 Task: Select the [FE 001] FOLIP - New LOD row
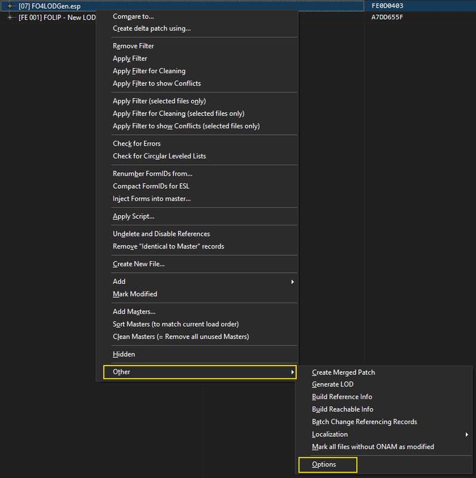point(57,17)
